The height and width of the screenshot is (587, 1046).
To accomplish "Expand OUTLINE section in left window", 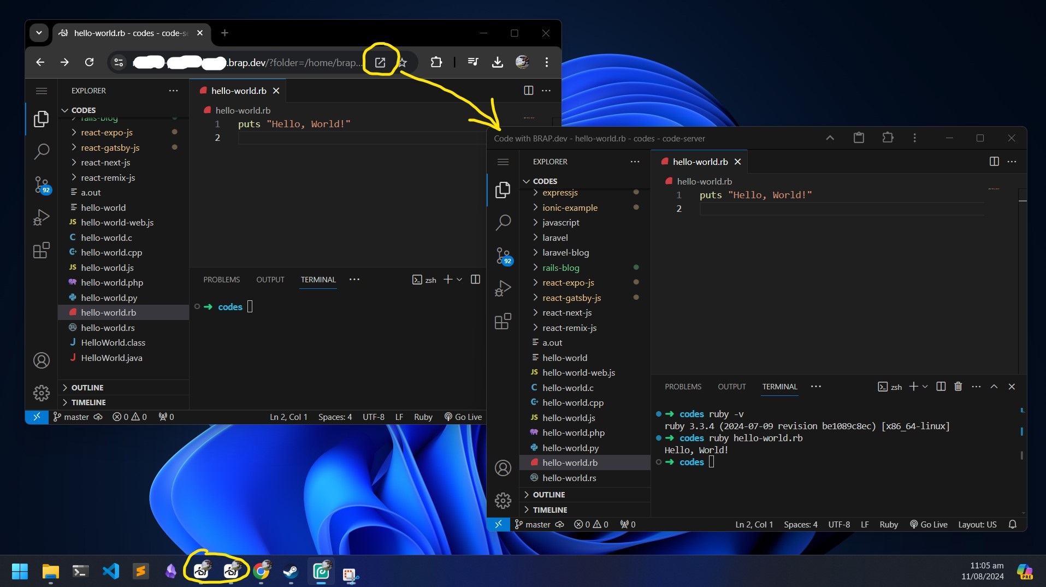I will pyautogui.click(x=87, y=388).
